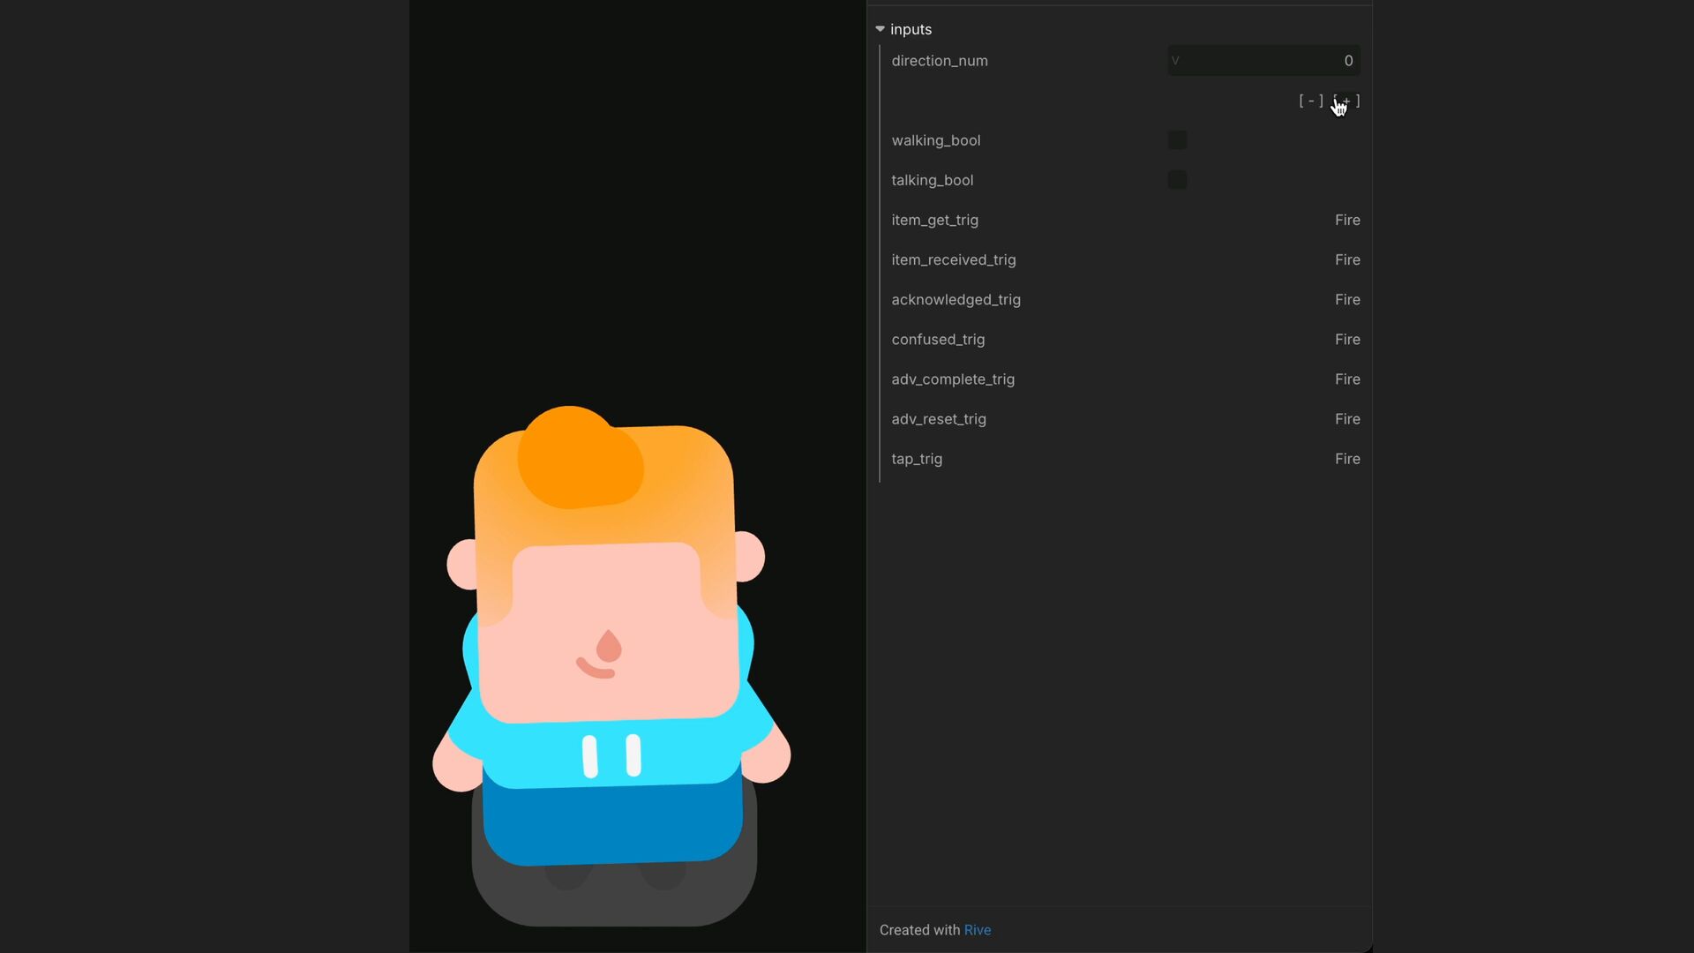Fire the adv_complete_trig trigger
Screen dimensions: 1694x953
pyautogui.click(x=1346, y=379)
